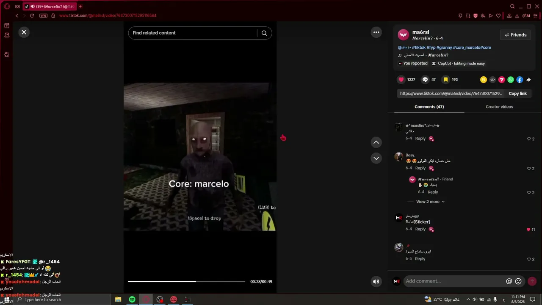The image size is (542, 305).
Task: Open the browser translate icon
Action: point(483,16)
